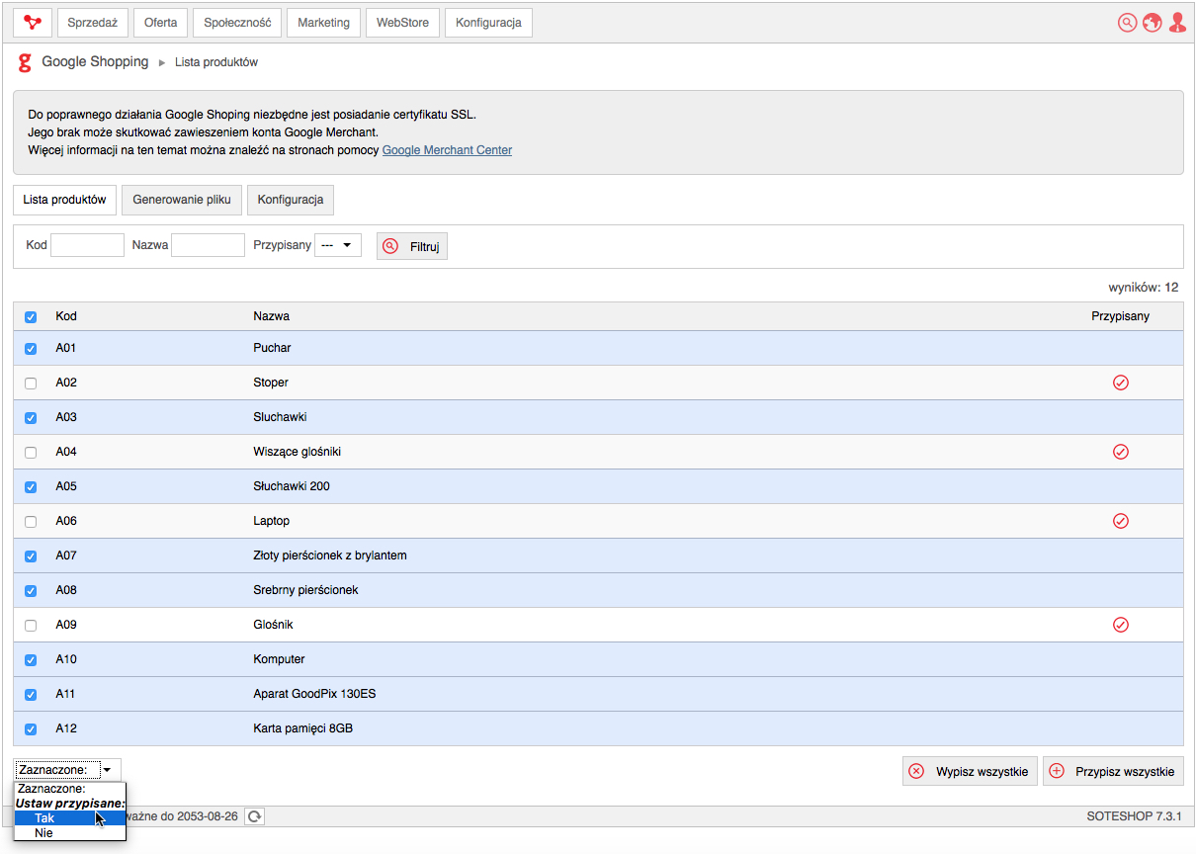The image size is (1196, 854).
Task: Uncheck the A12 Karta pamięci checkbox
Action: click(31, 729)
